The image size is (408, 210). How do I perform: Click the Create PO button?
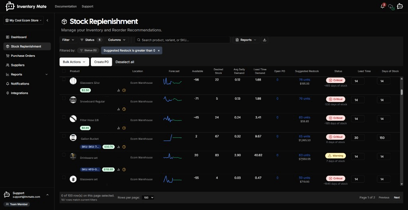point(102,62)
